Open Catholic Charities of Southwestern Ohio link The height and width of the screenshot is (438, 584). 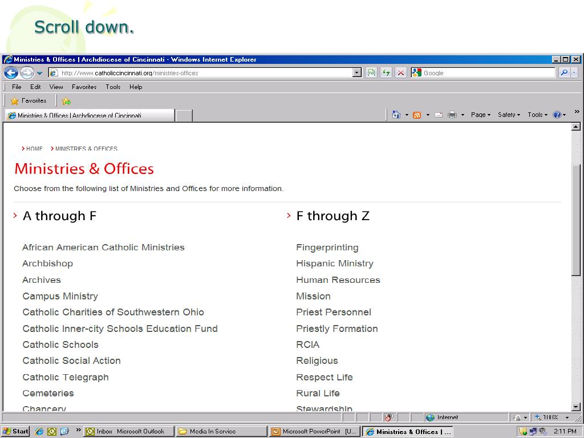click(113, 312)
